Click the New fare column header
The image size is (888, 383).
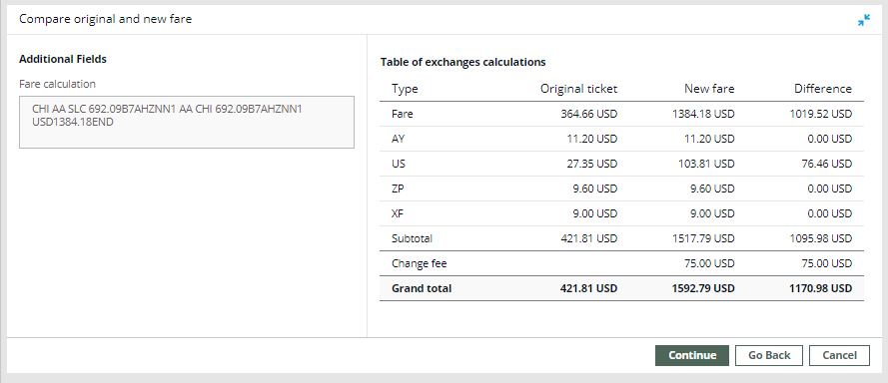709,89
